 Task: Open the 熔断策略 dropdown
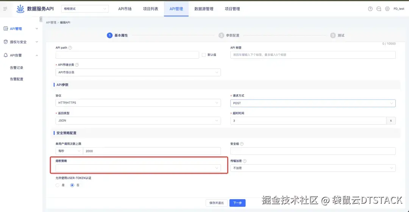coord(138,168)
